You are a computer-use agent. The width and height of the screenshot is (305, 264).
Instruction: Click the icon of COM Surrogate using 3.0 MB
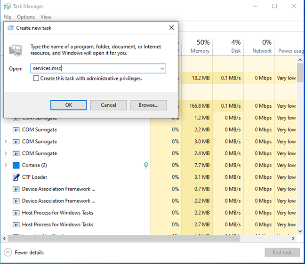point(16,142)
